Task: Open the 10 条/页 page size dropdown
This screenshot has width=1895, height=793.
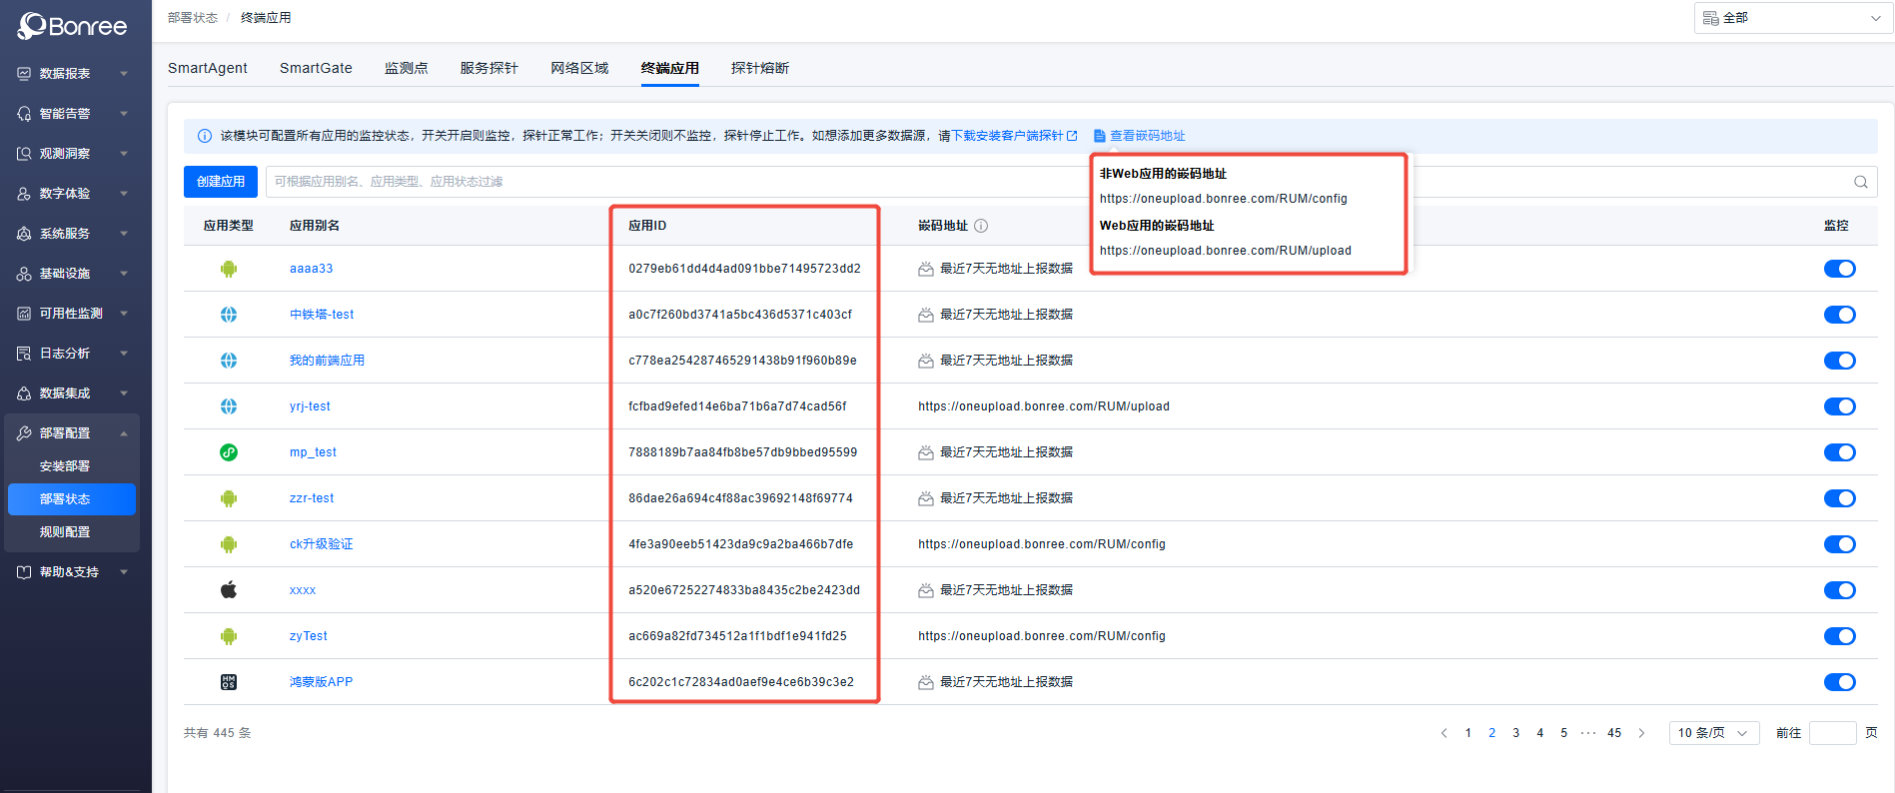Action: tap(1713, 733)
